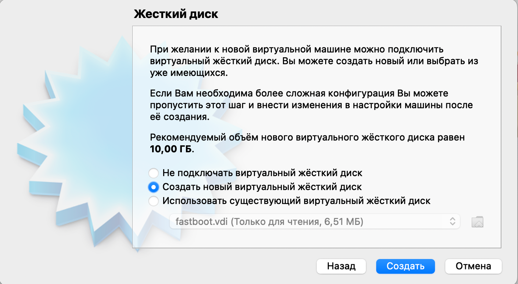Click the up-down chevron arrows of the disk selector
The height and width of the screenshot is (284, 518).
[453, 222]
